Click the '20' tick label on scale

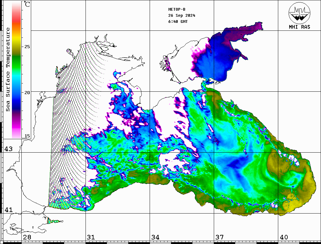[27, 93]
